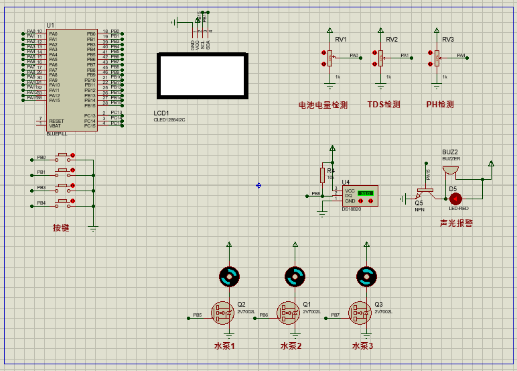Increase RV3 with its upper red arrow
The image size is (517, 371).
pos(431,52)
